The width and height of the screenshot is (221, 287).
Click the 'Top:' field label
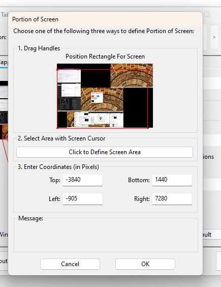coord(55,180)
